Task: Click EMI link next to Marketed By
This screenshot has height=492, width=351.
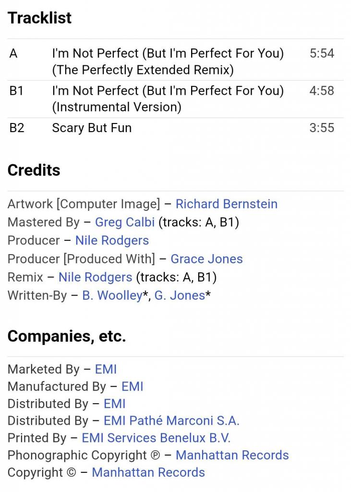Action: coord(106,369)
